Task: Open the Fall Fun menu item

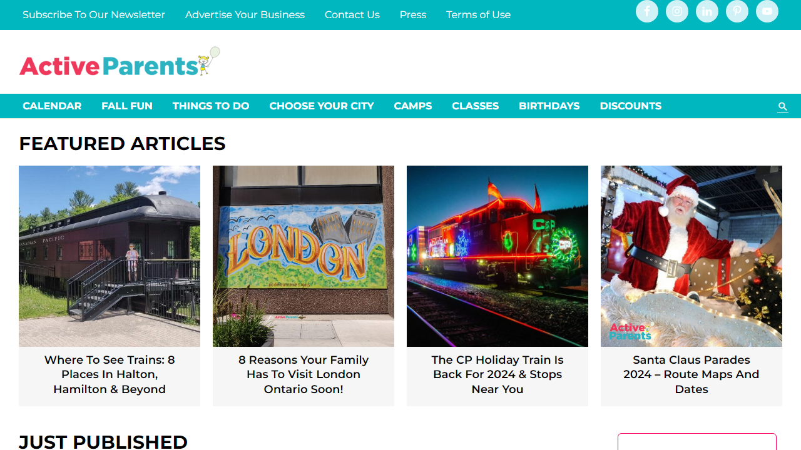Action: click(x=127, y=106)
